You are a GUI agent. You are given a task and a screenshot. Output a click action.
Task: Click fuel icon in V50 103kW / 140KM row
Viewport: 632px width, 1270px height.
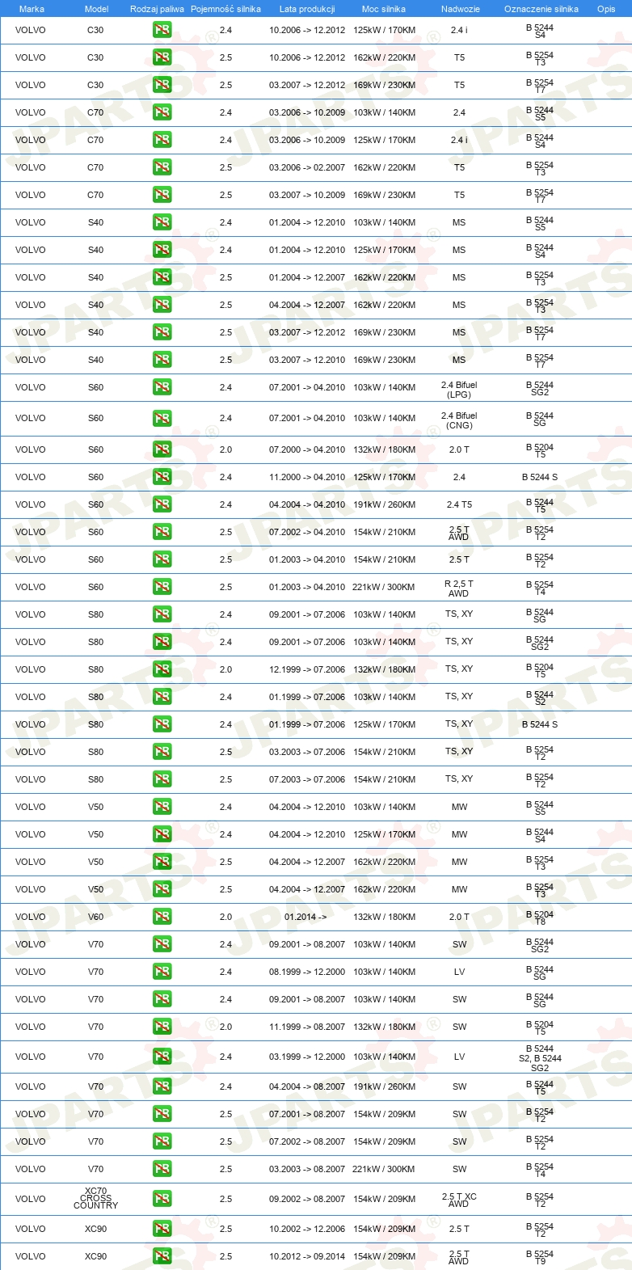[x=162, y=807]
